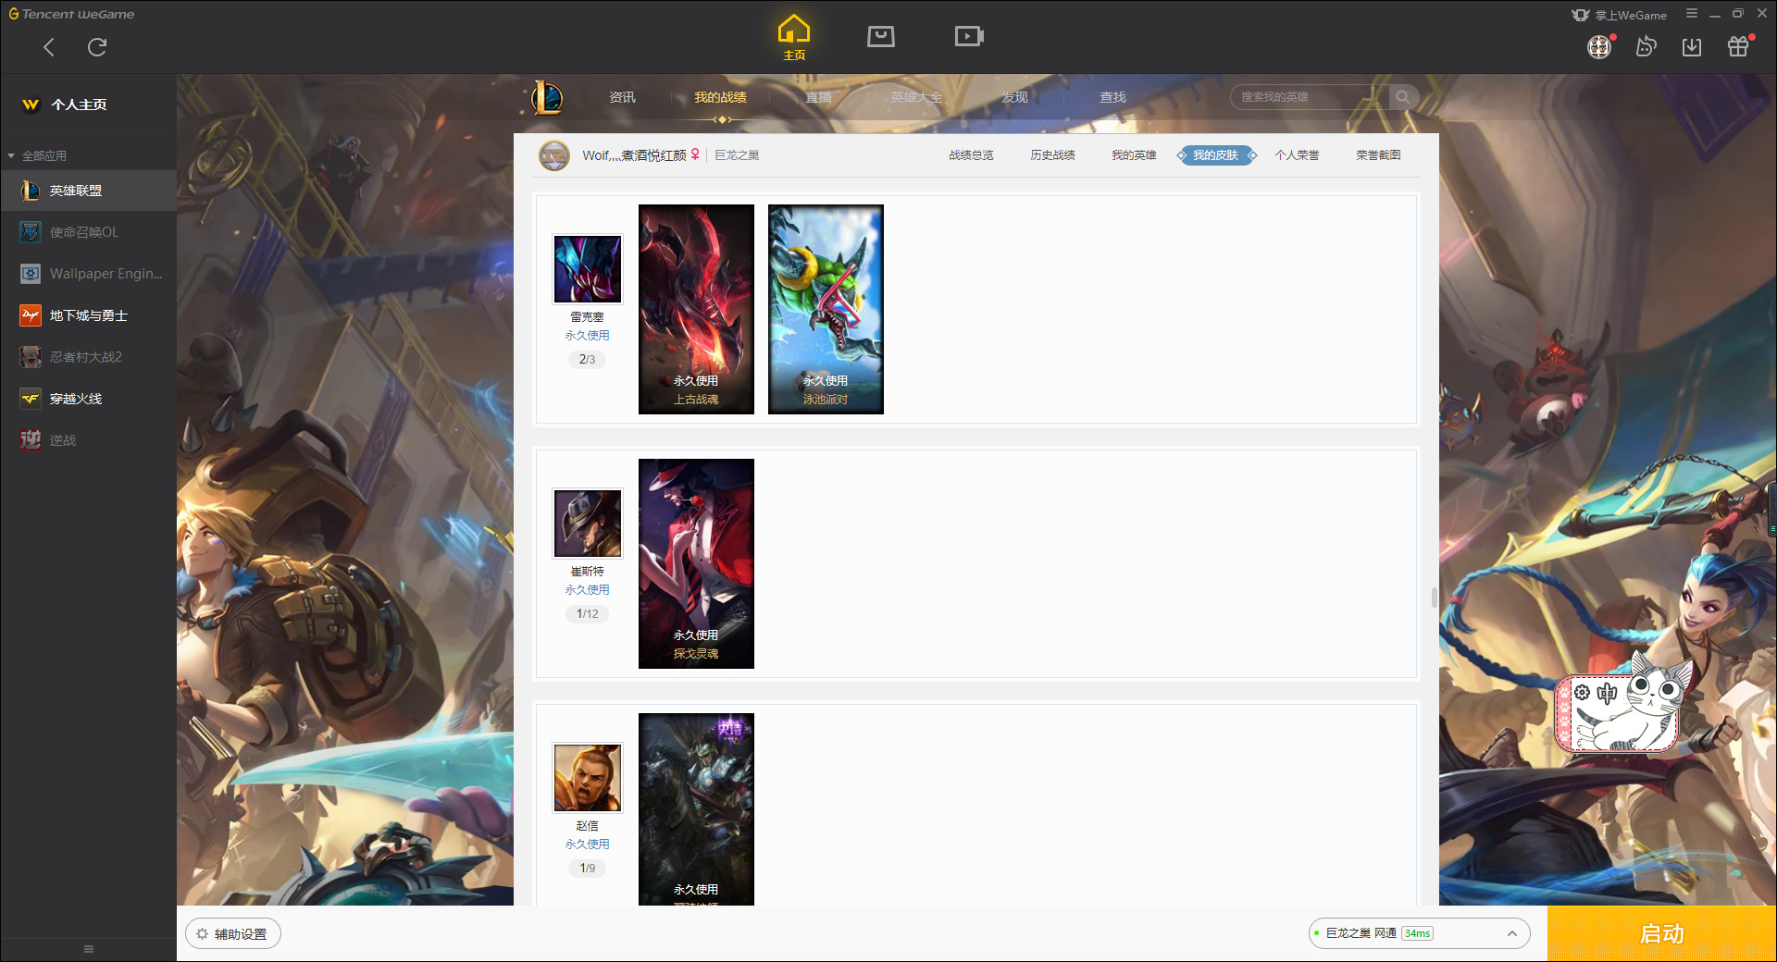
Task: Click the 启动 launch button
Action: click(x=1661, y=934)
